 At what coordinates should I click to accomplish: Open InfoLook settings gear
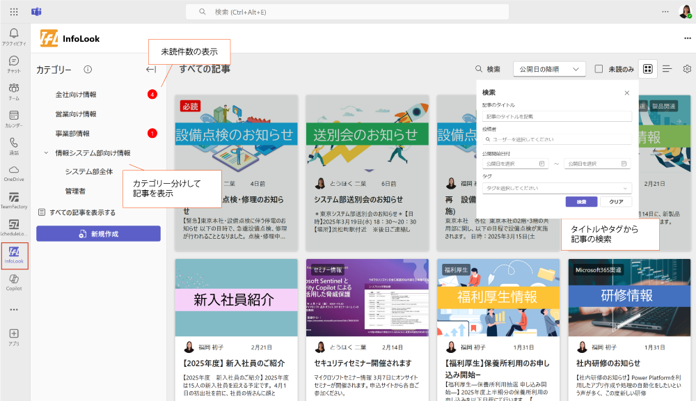687,69
